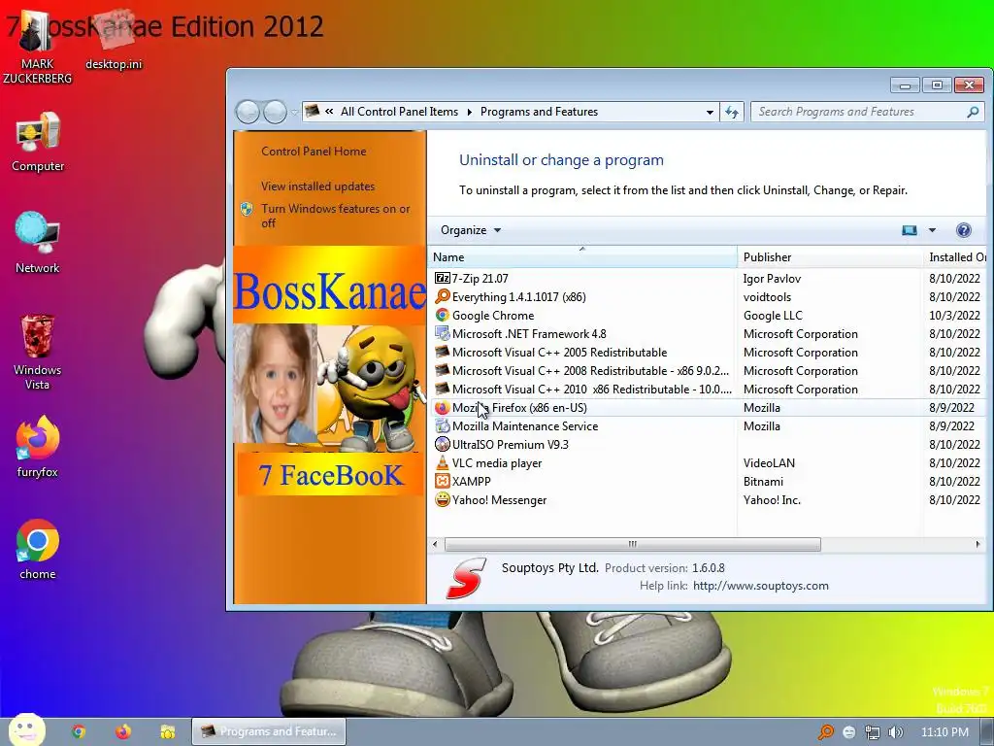
Task: Click the VLC media player cone icon
Action: (x=442, y=462)
